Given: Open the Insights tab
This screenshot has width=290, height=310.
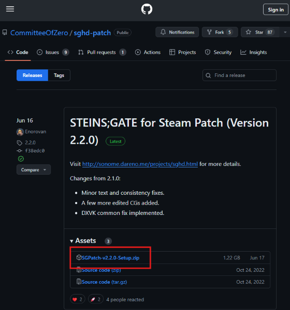Looking at the screenshot, I should click(x=254, y=52).
